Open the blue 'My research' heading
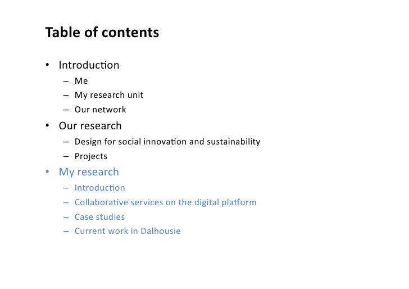 pyautogui.click(x=89, y=172)
